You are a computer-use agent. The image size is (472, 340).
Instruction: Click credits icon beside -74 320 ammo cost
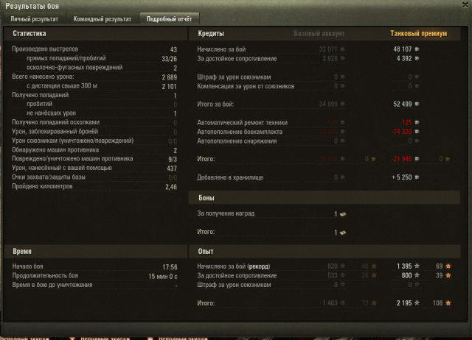click(x=417, y=132)
